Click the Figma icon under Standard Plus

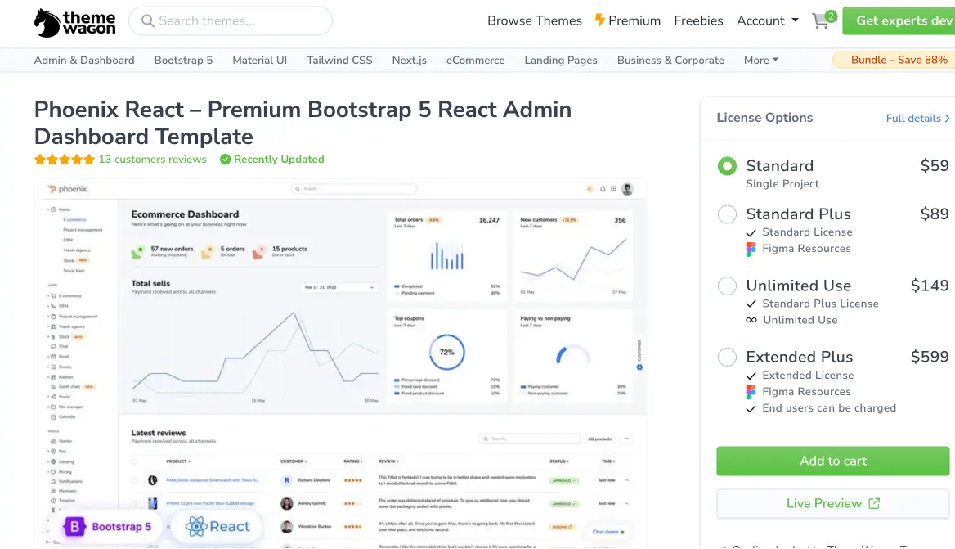coord(751,250)
